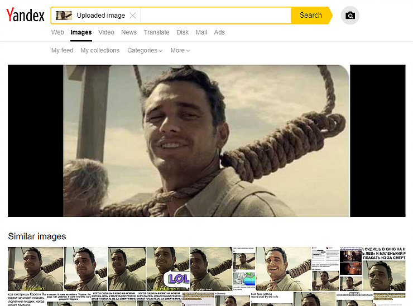Go to the Translate tab
413x306 pixels.
(156, 32)
